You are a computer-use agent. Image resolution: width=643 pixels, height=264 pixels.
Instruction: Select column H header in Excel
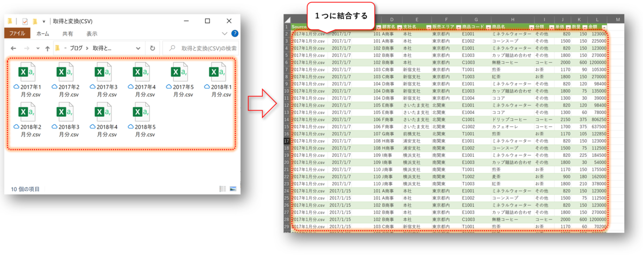pos(513,19)
